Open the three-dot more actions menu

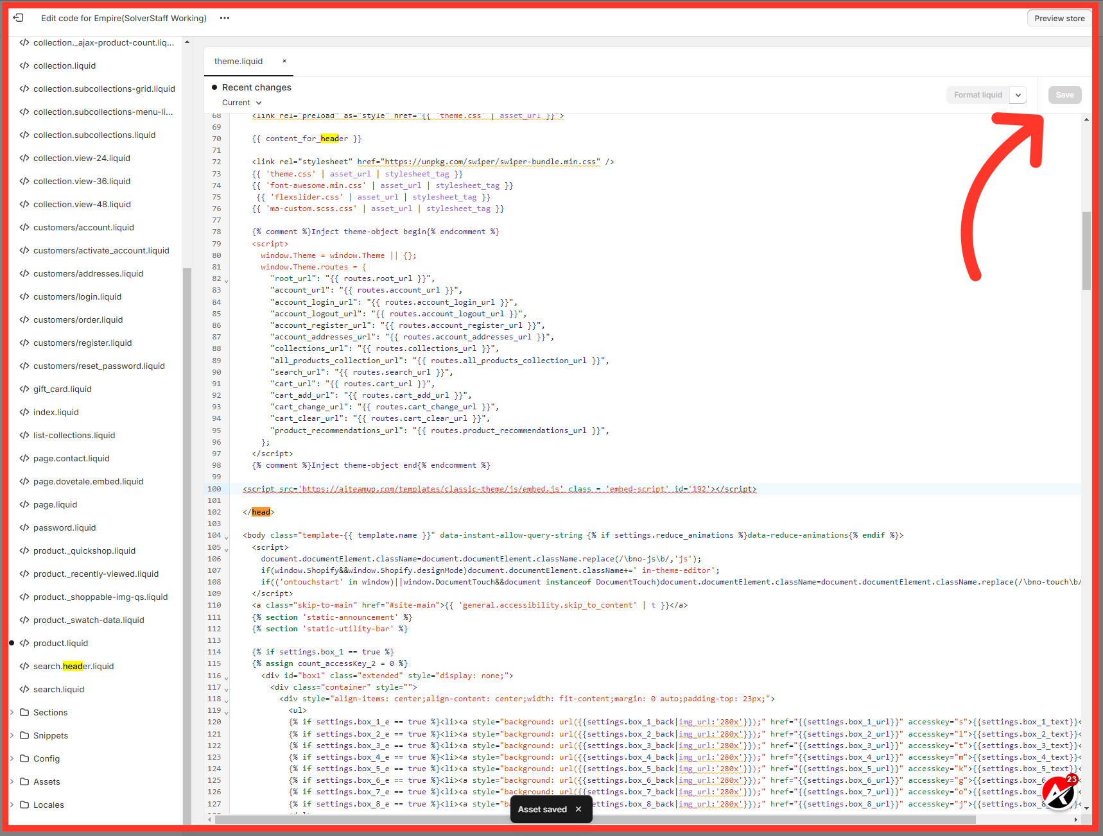pos(224,18)
